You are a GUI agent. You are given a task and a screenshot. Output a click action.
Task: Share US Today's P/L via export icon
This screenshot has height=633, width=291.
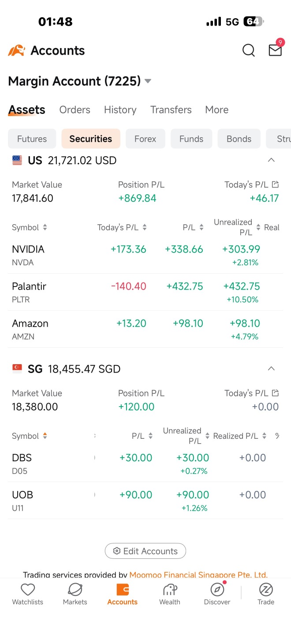click(276, 185)
